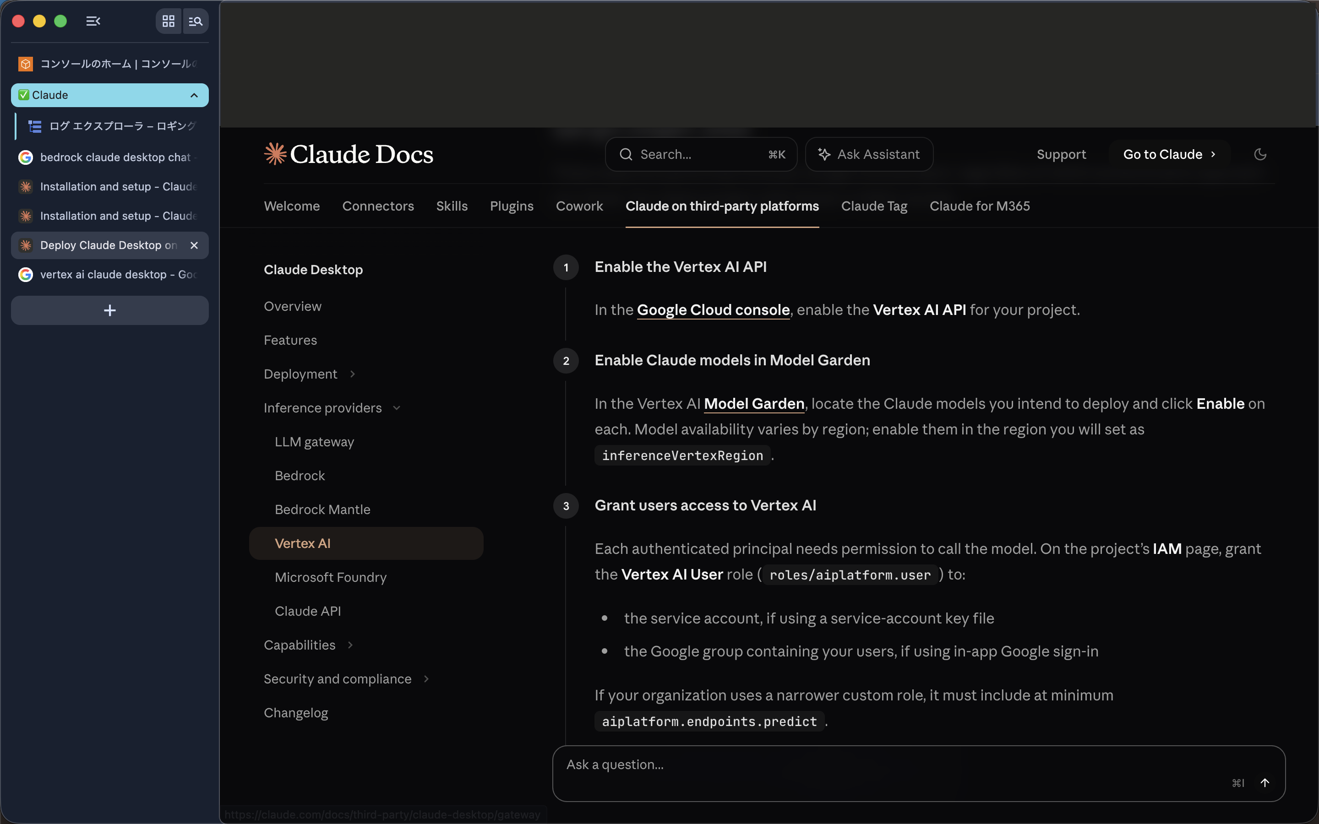Screen dimensions: 1319x824
Task: Click Enable Claude models in Model Garden heading
Action: (x=732, y=360)
